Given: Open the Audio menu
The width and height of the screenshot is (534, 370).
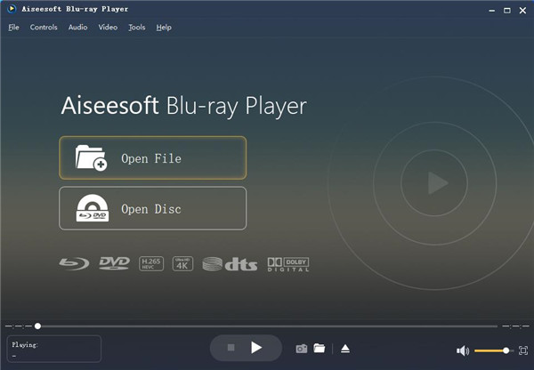Looking at the screenshot, I should [77, 28].
